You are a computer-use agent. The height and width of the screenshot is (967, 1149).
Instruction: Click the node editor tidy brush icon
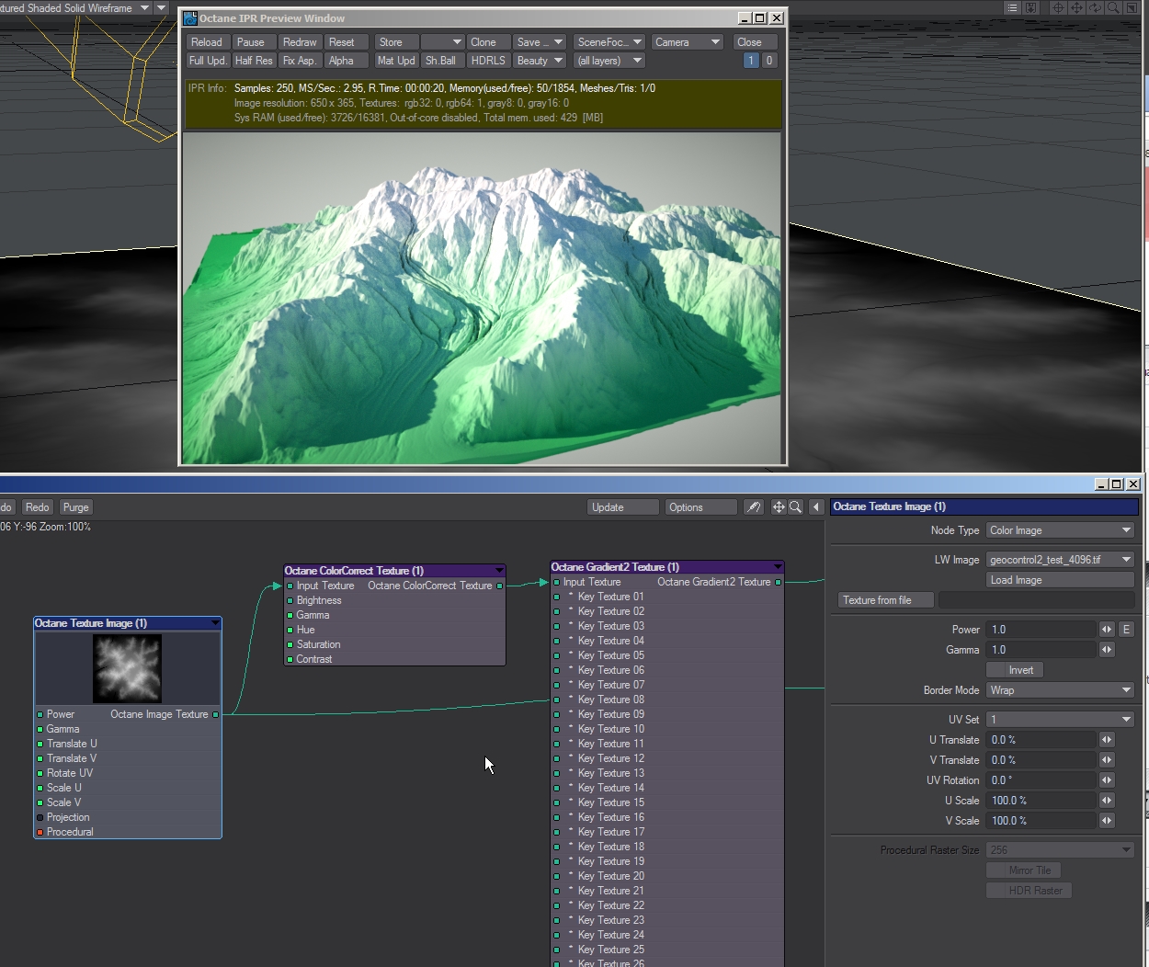pos(754,507)
